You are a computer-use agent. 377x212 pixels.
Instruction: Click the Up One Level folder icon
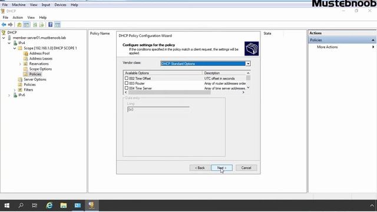click(19, 25)
